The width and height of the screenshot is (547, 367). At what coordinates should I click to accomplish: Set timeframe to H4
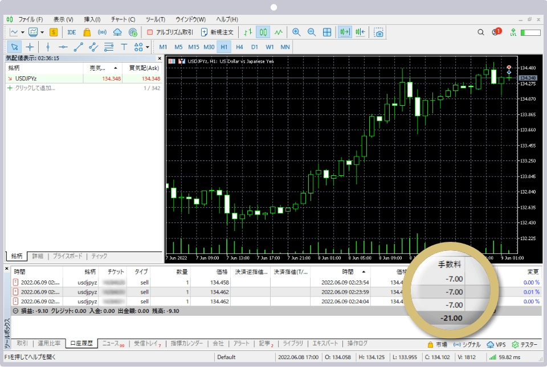tap(239, 47)
